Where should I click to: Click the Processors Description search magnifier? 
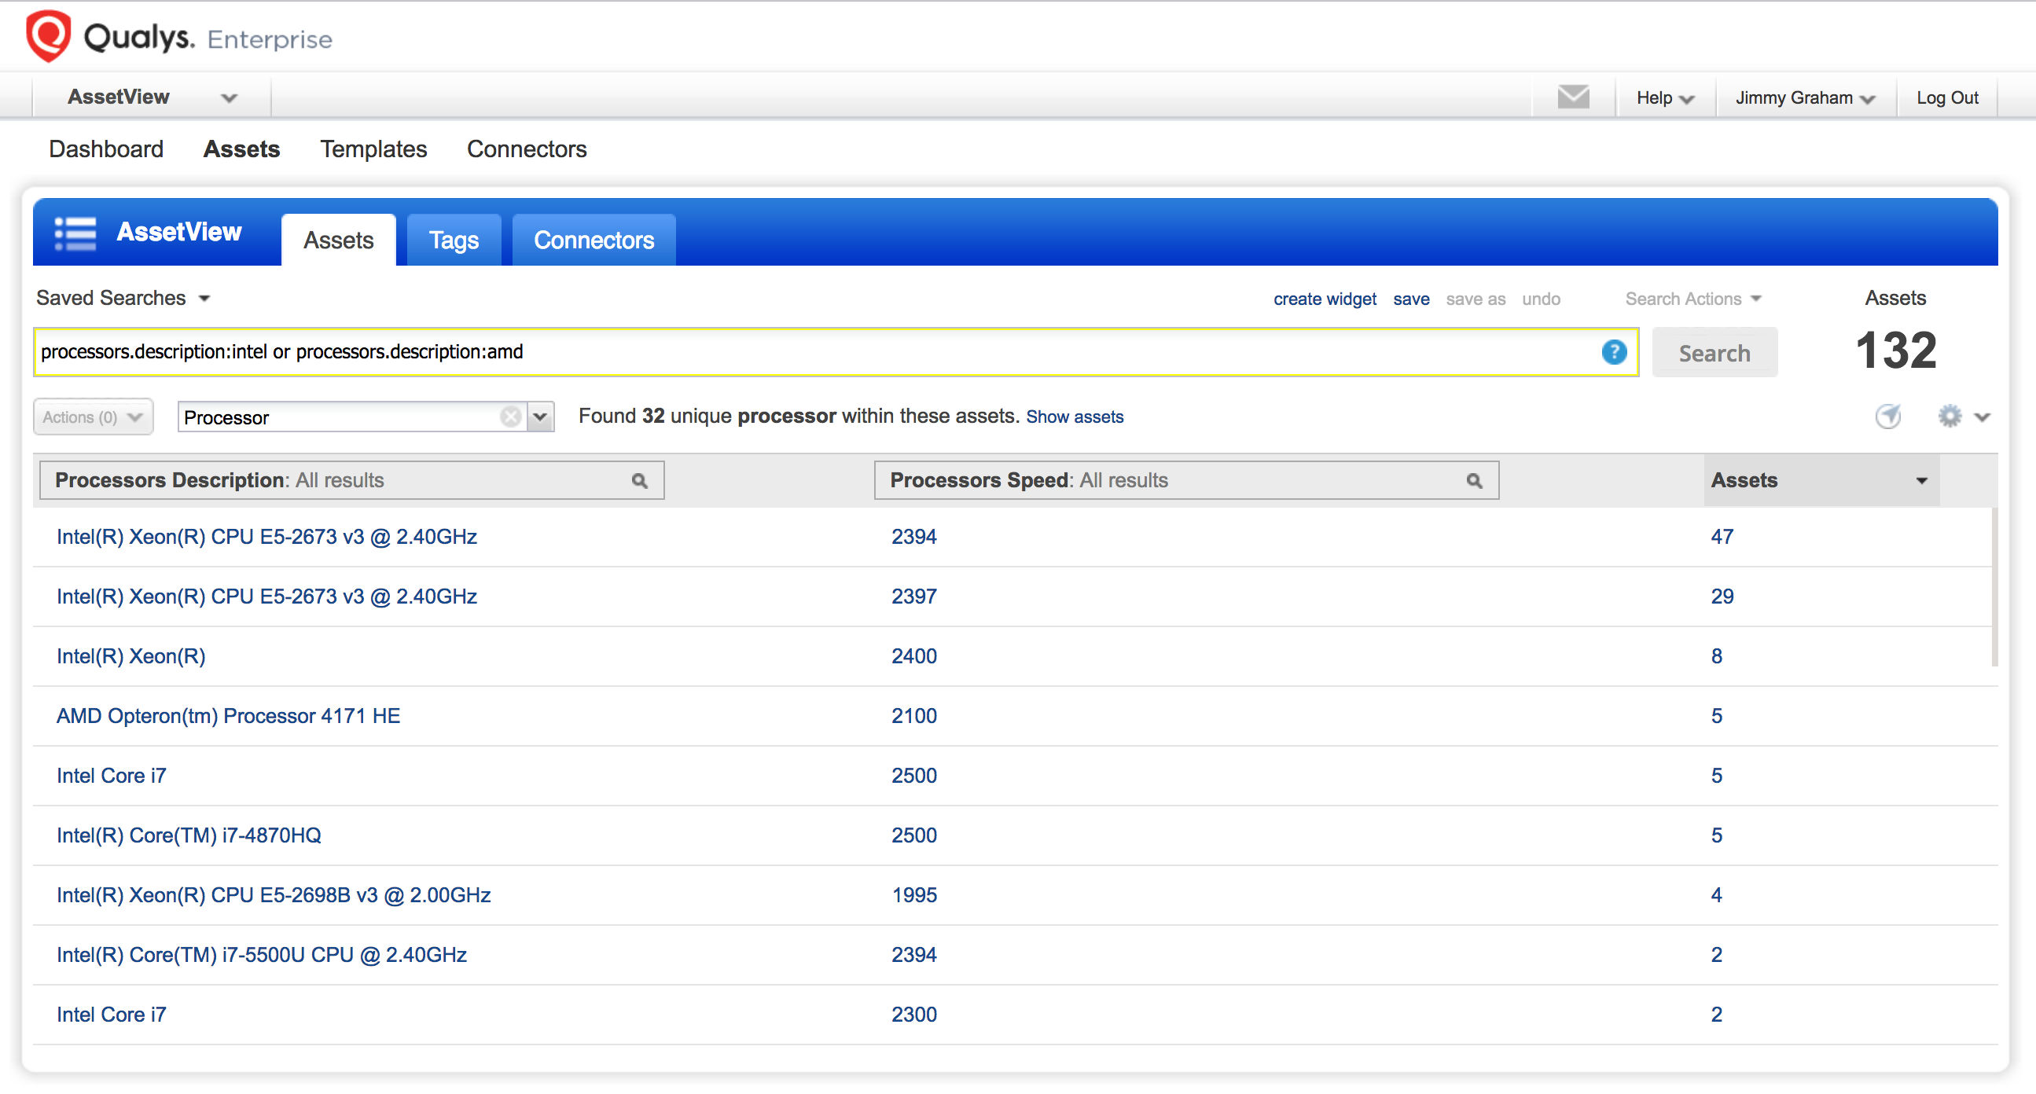click(639, 481)
